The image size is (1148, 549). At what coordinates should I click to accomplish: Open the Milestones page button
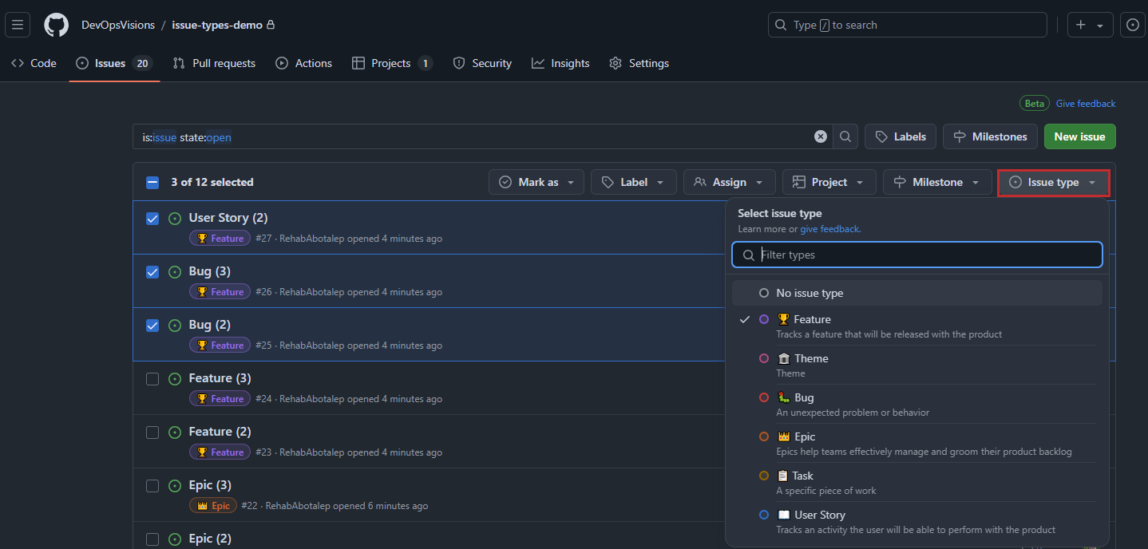click(990, 136)
